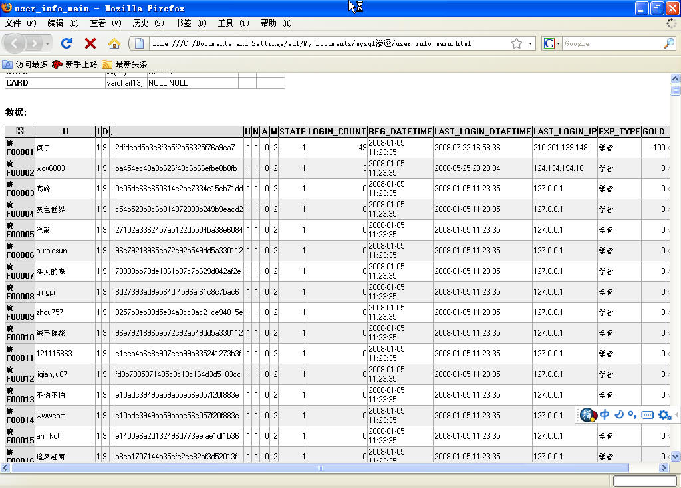The width and height of the screenshot is (681, 488).
Task: Open the IME soft keyboard icon
Action: [647, 415]
